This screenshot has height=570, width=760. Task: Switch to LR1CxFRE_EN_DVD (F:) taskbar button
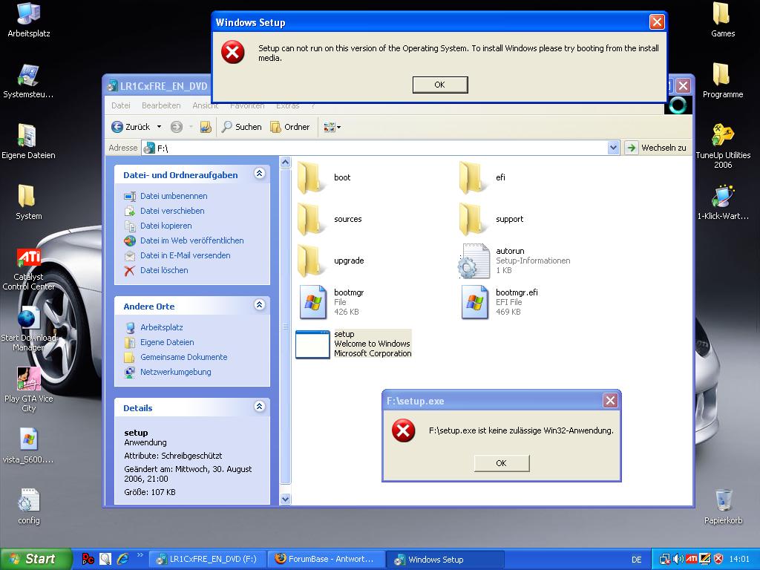point(208,560)
